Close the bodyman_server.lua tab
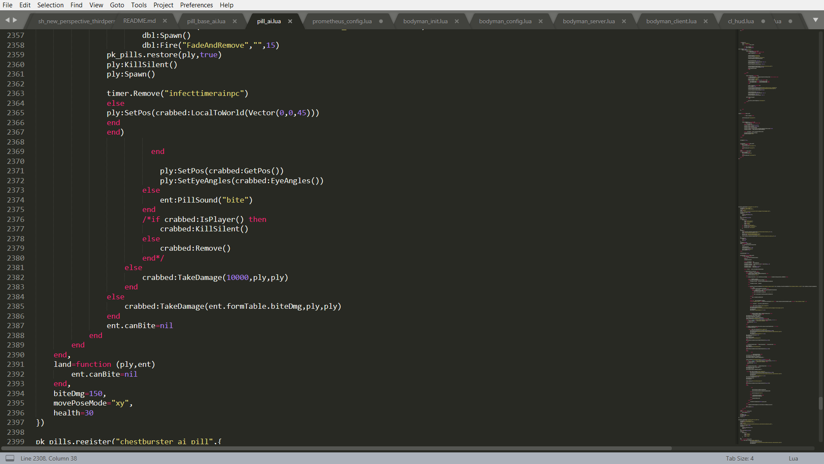Viewport: 824px width, 464px height. [x=624, y=21]
